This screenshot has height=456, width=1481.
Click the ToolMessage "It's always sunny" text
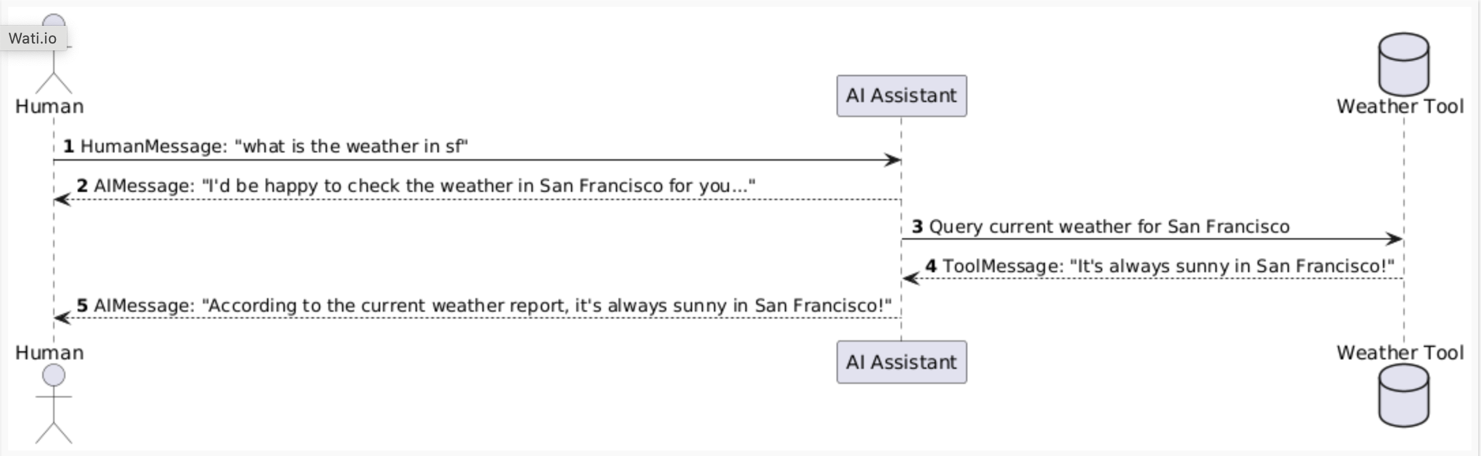pos(1168,266)
